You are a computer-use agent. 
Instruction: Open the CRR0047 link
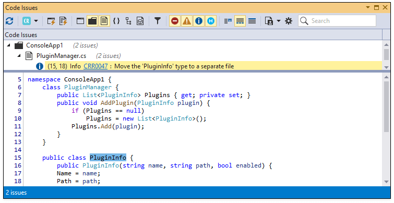click(95, 66)
